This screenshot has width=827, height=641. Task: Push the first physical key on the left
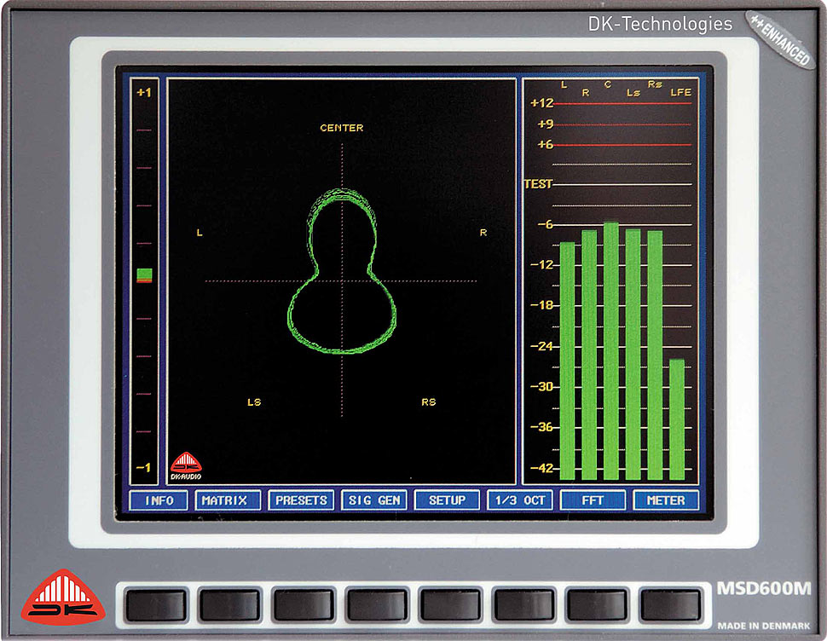[156, 604]
